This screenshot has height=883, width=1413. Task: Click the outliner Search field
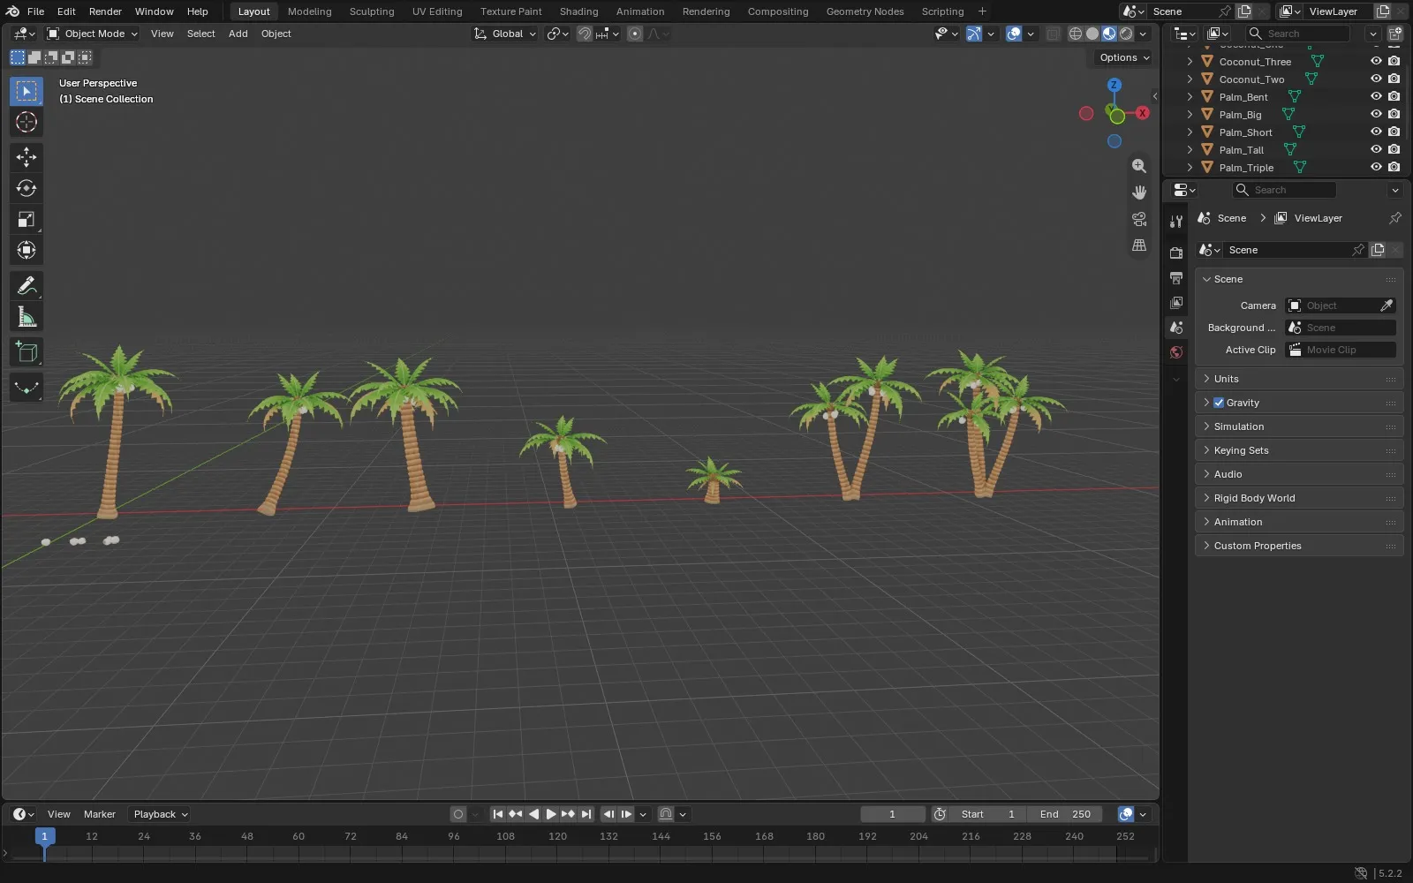(x=1298, y=34)
